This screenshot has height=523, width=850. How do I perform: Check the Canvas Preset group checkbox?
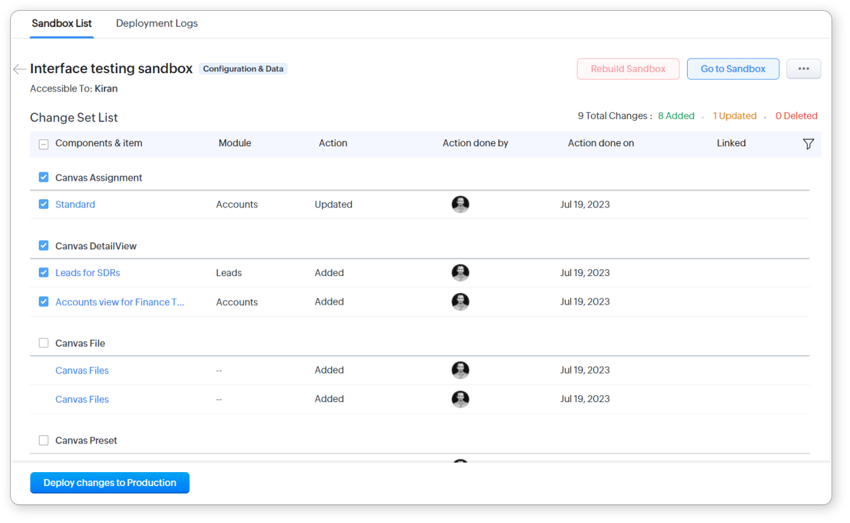coord(43,440)
